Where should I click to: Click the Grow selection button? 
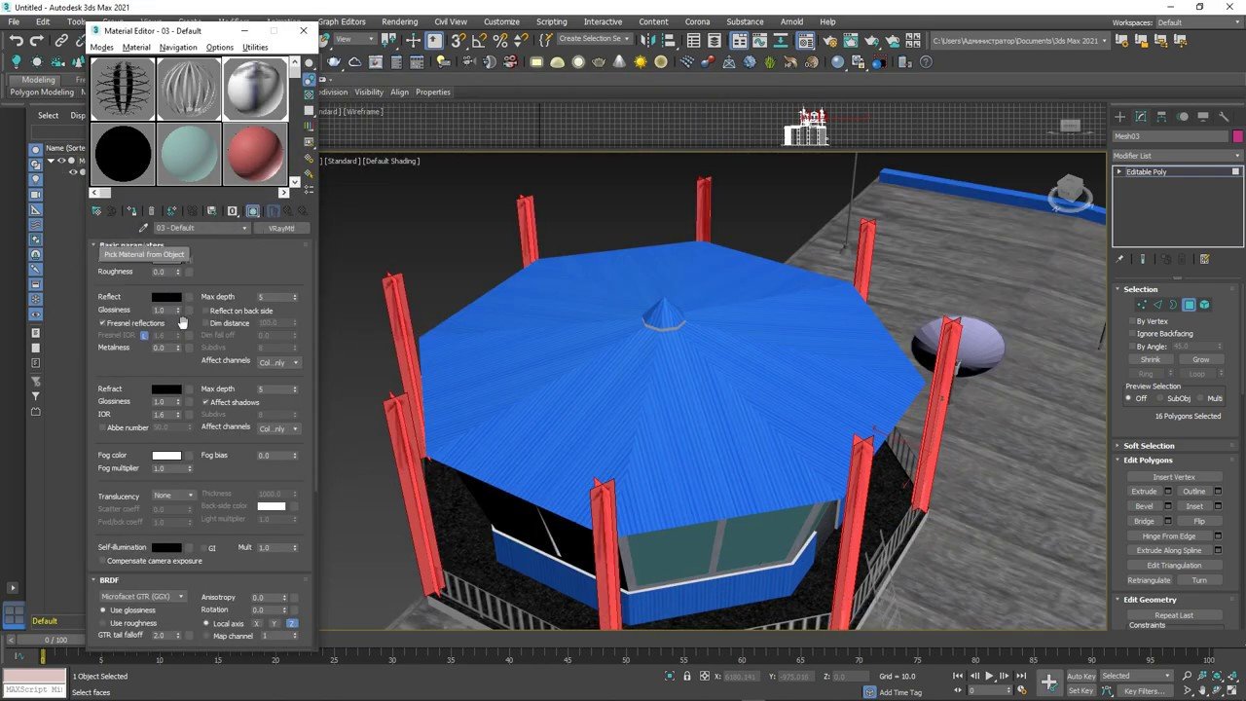point(1200,359)
